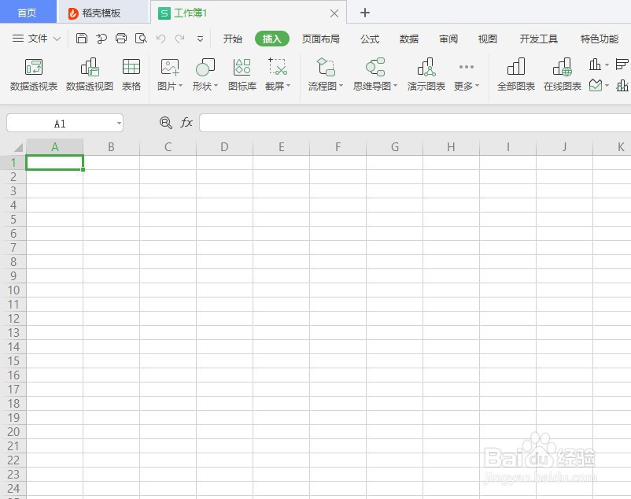Open the 文件 file menu
The width and height of the screenshot is (631, 499).
(x=39, y=38)
